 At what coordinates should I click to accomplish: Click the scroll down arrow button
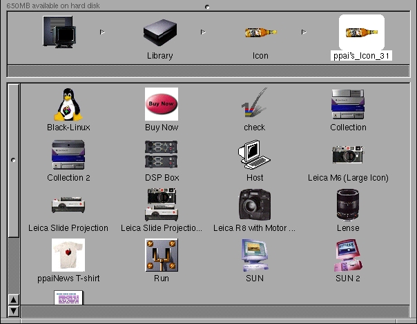[13, 310]
